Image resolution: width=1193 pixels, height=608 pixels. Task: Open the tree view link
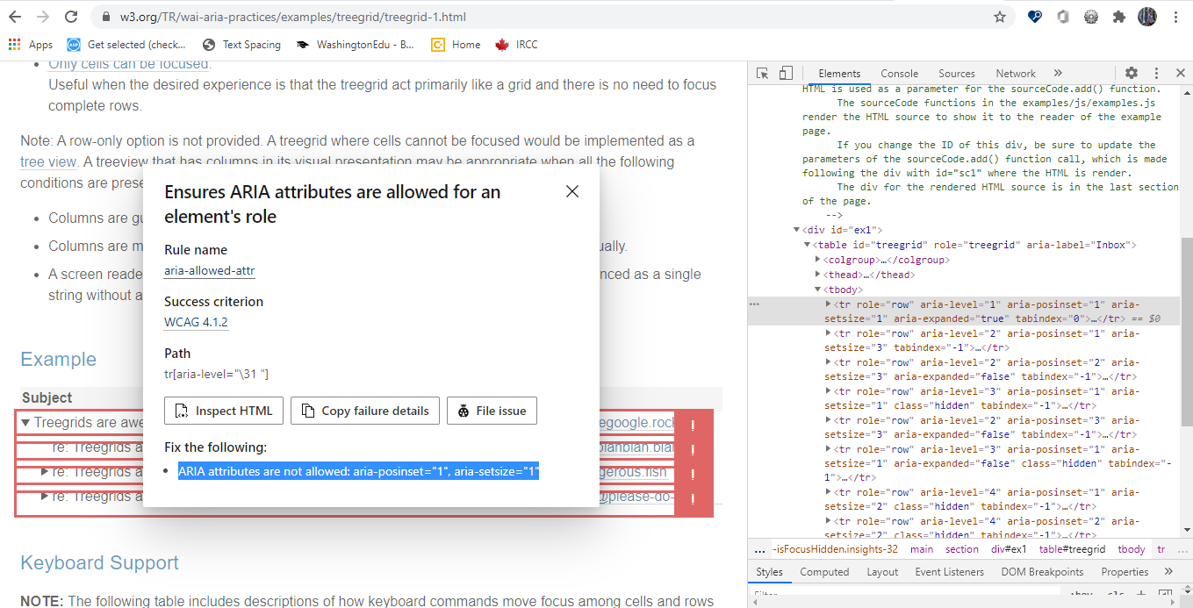pyautogui.click(x=46, y=161)
